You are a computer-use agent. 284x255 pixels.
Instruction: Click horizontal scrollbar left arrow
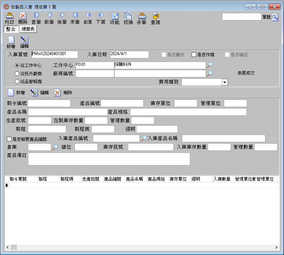[8, 247]
